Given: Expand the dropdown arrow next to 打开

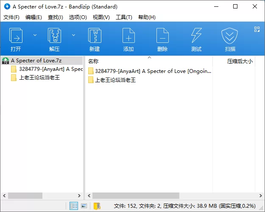Looking at the screenshot, I should [x=35, y=35].
